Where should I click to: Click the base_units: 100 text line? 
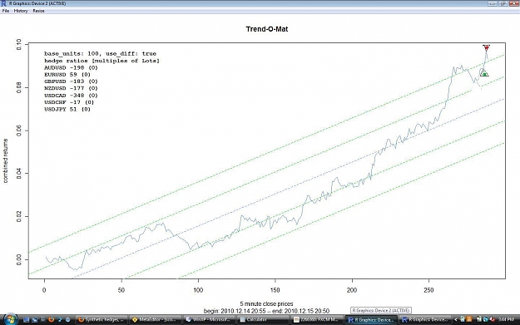pos(100,54)
